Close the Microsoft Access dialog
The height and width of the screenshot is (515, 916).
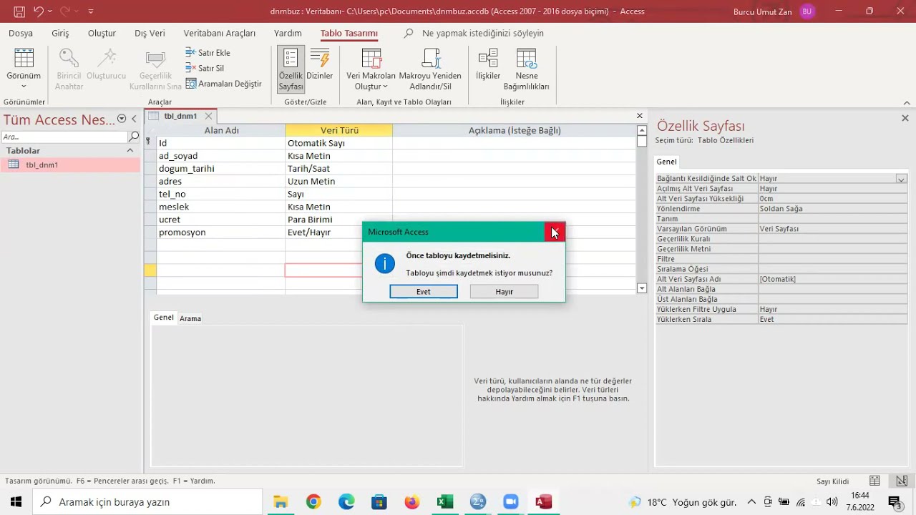(555, 232)
